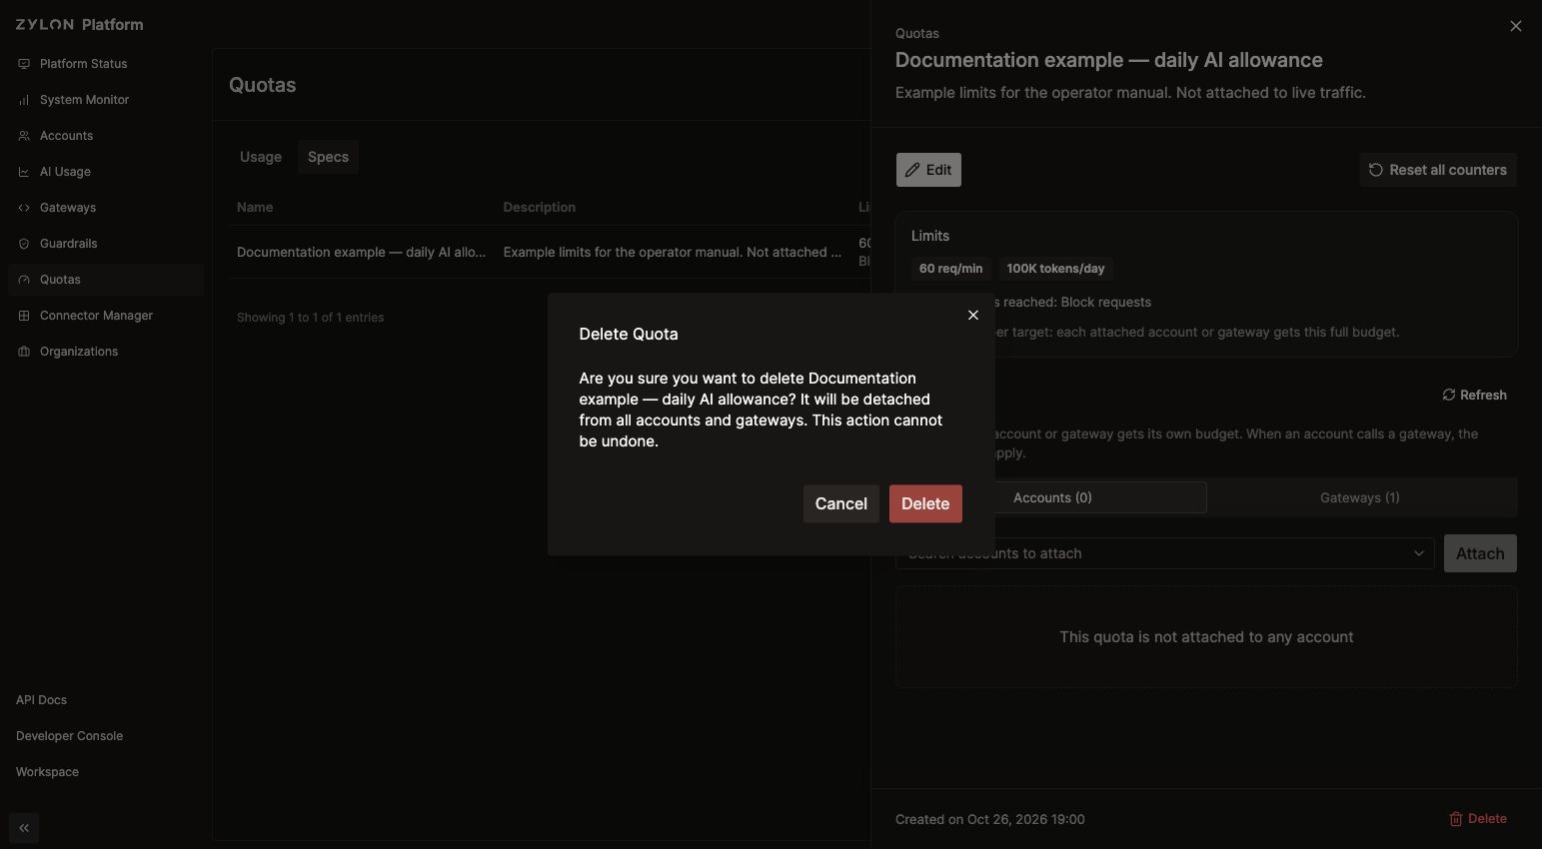Open the API Docs link

pyautogui.click(x=41, y=700)
